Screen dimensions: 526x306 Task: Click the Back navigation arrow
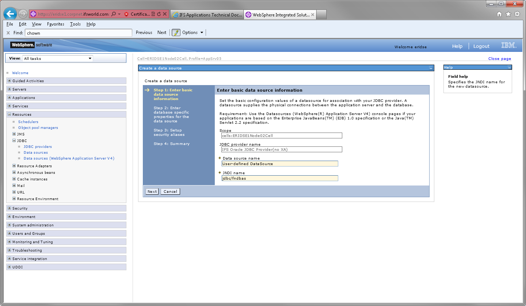10,14
